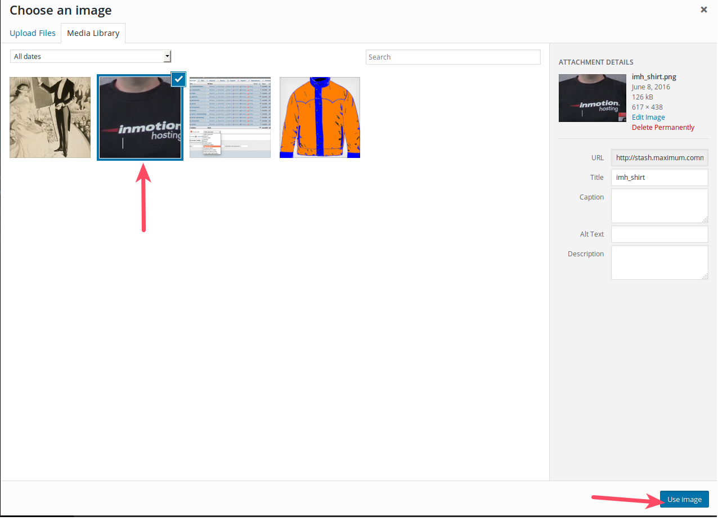Deselect image using the checkmark badge
Screen dimensions: 718x525
coord(178,79)
